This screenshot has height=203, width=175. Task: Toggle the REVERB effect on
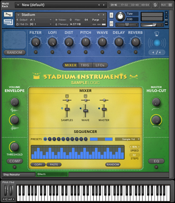point(136,52)
